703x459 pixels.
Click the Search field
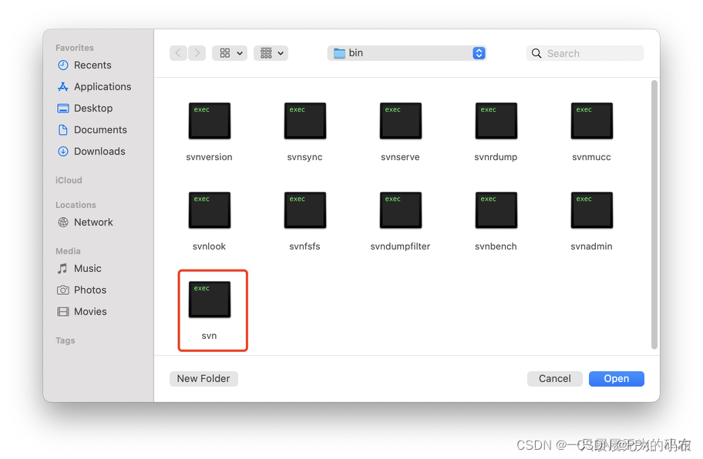(585, 53)
